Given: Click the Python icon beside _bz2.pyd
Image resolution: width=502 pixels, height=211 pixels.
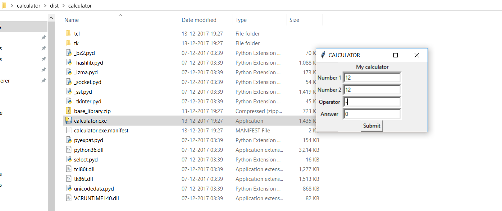Looking at the screenshot, I should click(x=68, y=53).
